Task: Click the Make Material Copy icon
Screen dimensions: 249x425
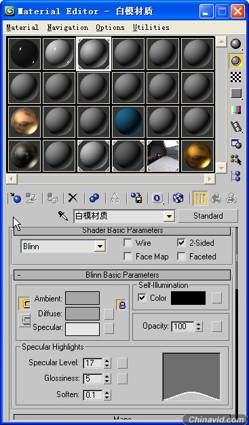Action: pos(94,198)
